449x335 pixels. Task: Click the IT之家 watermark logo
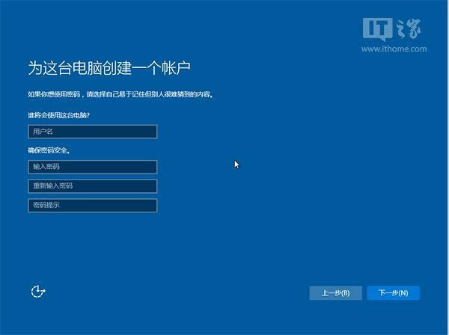coord(392,29)
